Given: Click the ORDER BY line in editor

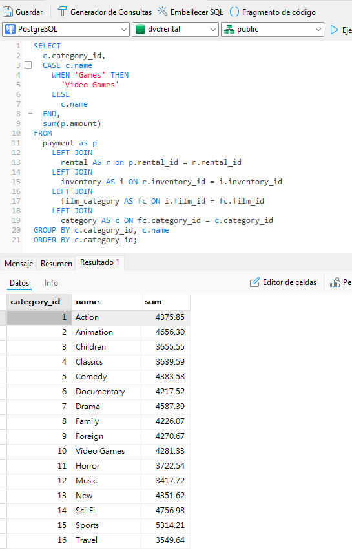Looking at the screenshot, I should coord(85,240).
